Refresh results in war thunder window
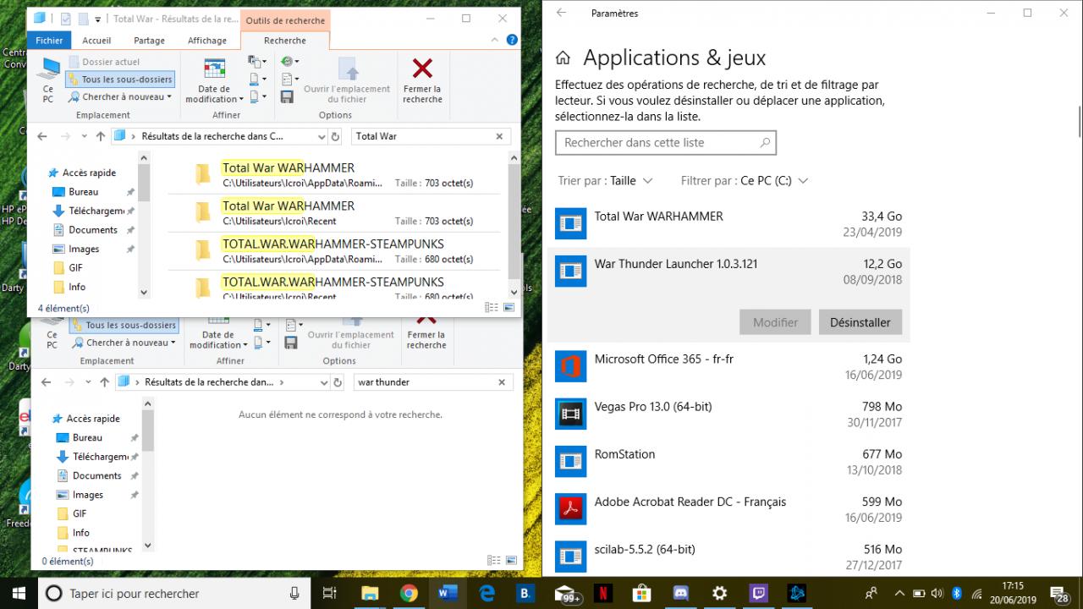The image size is (1083, 609). point(339,382)
